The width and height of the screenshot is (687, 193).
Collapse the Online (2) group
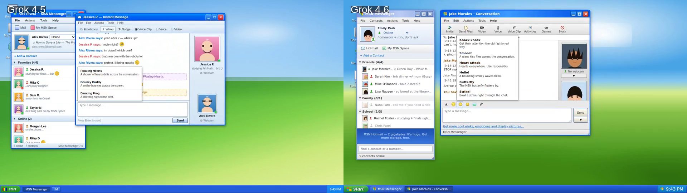pos(15,119)
